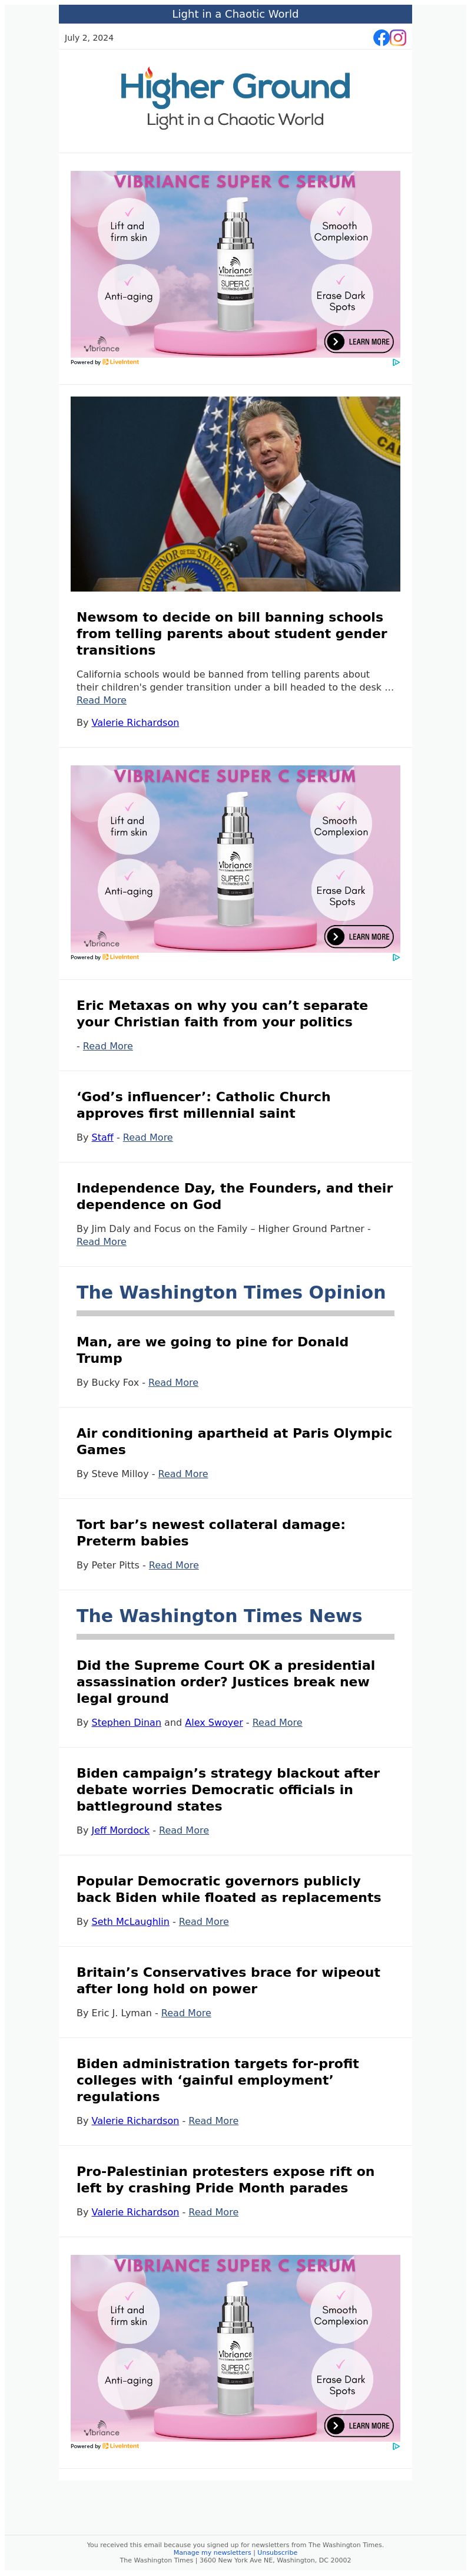The image size is (471, 2576).
Task: Open Jeff Mordock author link
Action: point(120,1830)
